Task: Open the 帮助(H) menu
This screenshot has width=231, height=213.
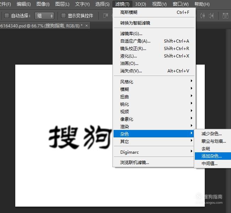Action: point(202,4)
